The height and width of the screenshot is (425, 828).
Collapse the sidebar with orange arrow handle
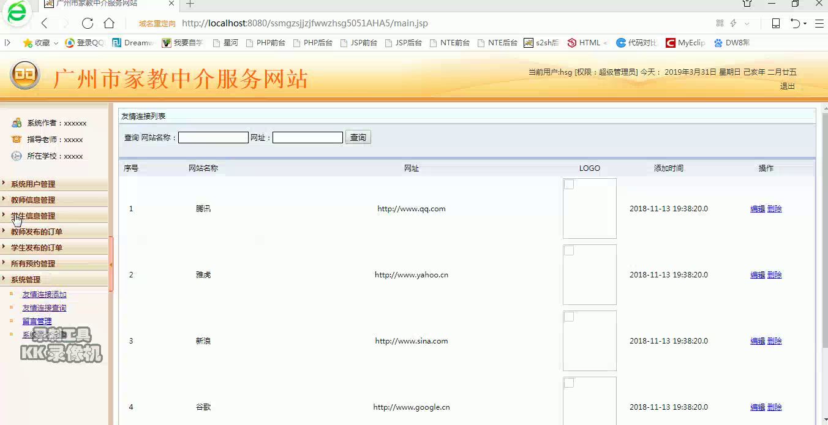click(111, 264)
